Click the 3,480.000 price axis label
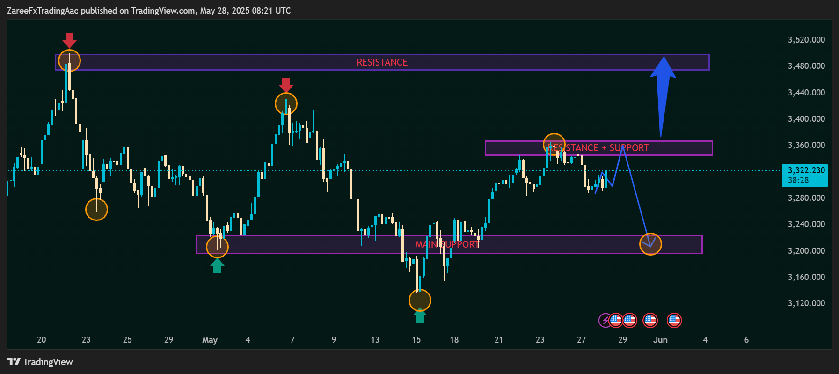This screenshot has width=839, height=374. [806, 66]
